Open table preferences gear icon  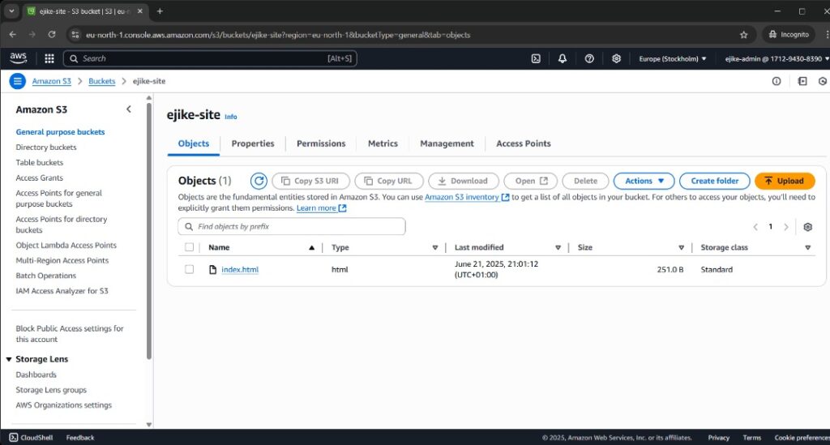807,227
